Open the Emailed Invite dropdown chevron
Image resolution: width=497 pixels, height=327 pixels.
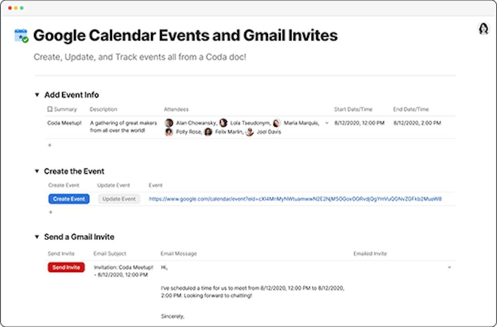pyautogui.click(x=450, y=268)
